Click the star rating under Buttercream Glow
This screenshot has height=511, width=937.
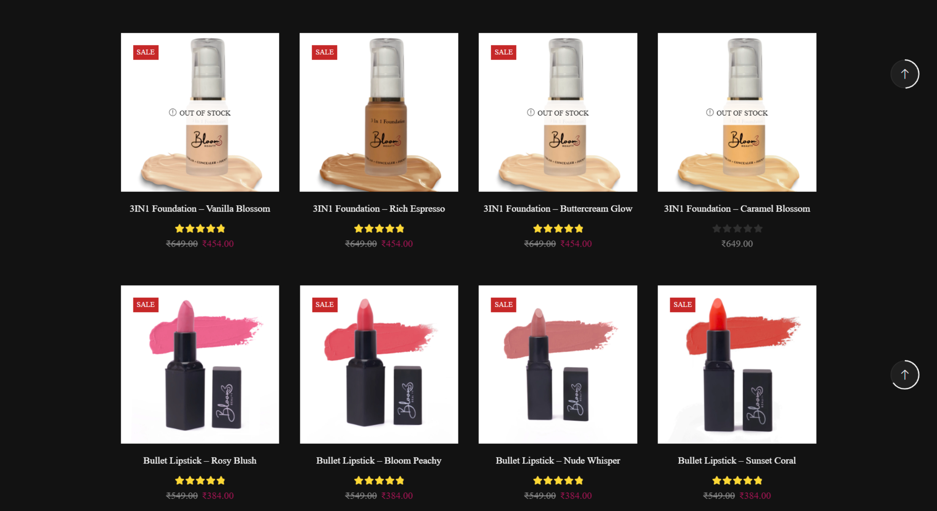pos(558,229)
